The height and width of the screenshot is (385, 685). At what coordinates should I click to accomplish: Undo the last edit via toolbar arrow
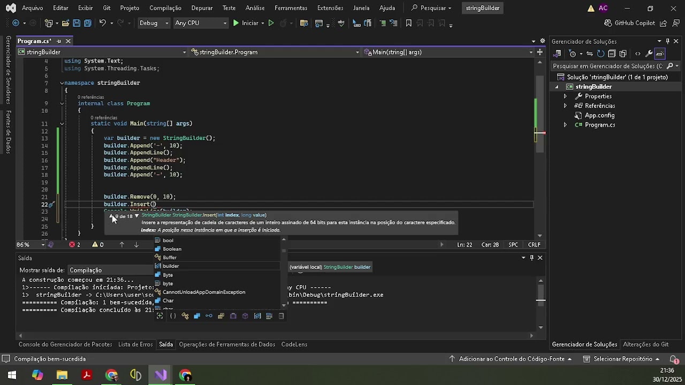(102, 23)
